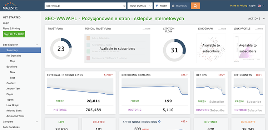Open Related Sites in the sidebar

tap(14, 110)
